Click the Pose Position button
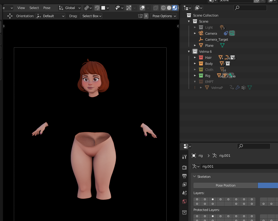Screen dimensions: 278x221 [x=225, y=185]
